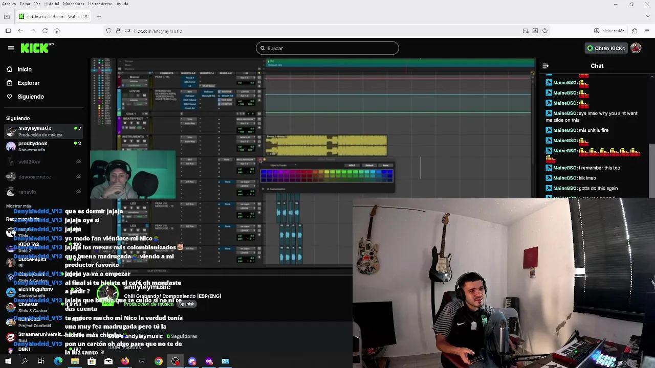Go to Inicio in the sidebar
Screen dimensions: 655x368
pos(25,69)
